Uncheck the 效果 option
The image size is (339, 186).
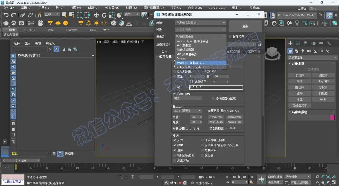tap(175, 145)
